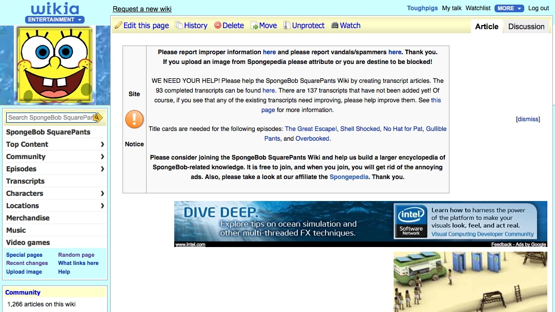The image size is (555, 312).
Task: Open the MORE user menu dropdown
Action: point(509,8)
